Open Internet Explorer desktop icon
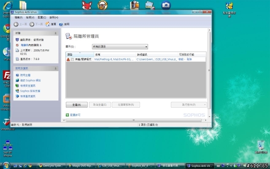 [8, 5]
